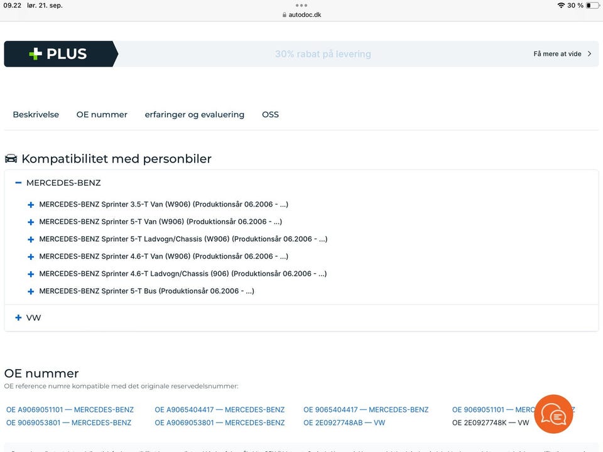Open OE A9069053801 MERCEDES-BENZ link
603x452 pixels.
point(220,422)
